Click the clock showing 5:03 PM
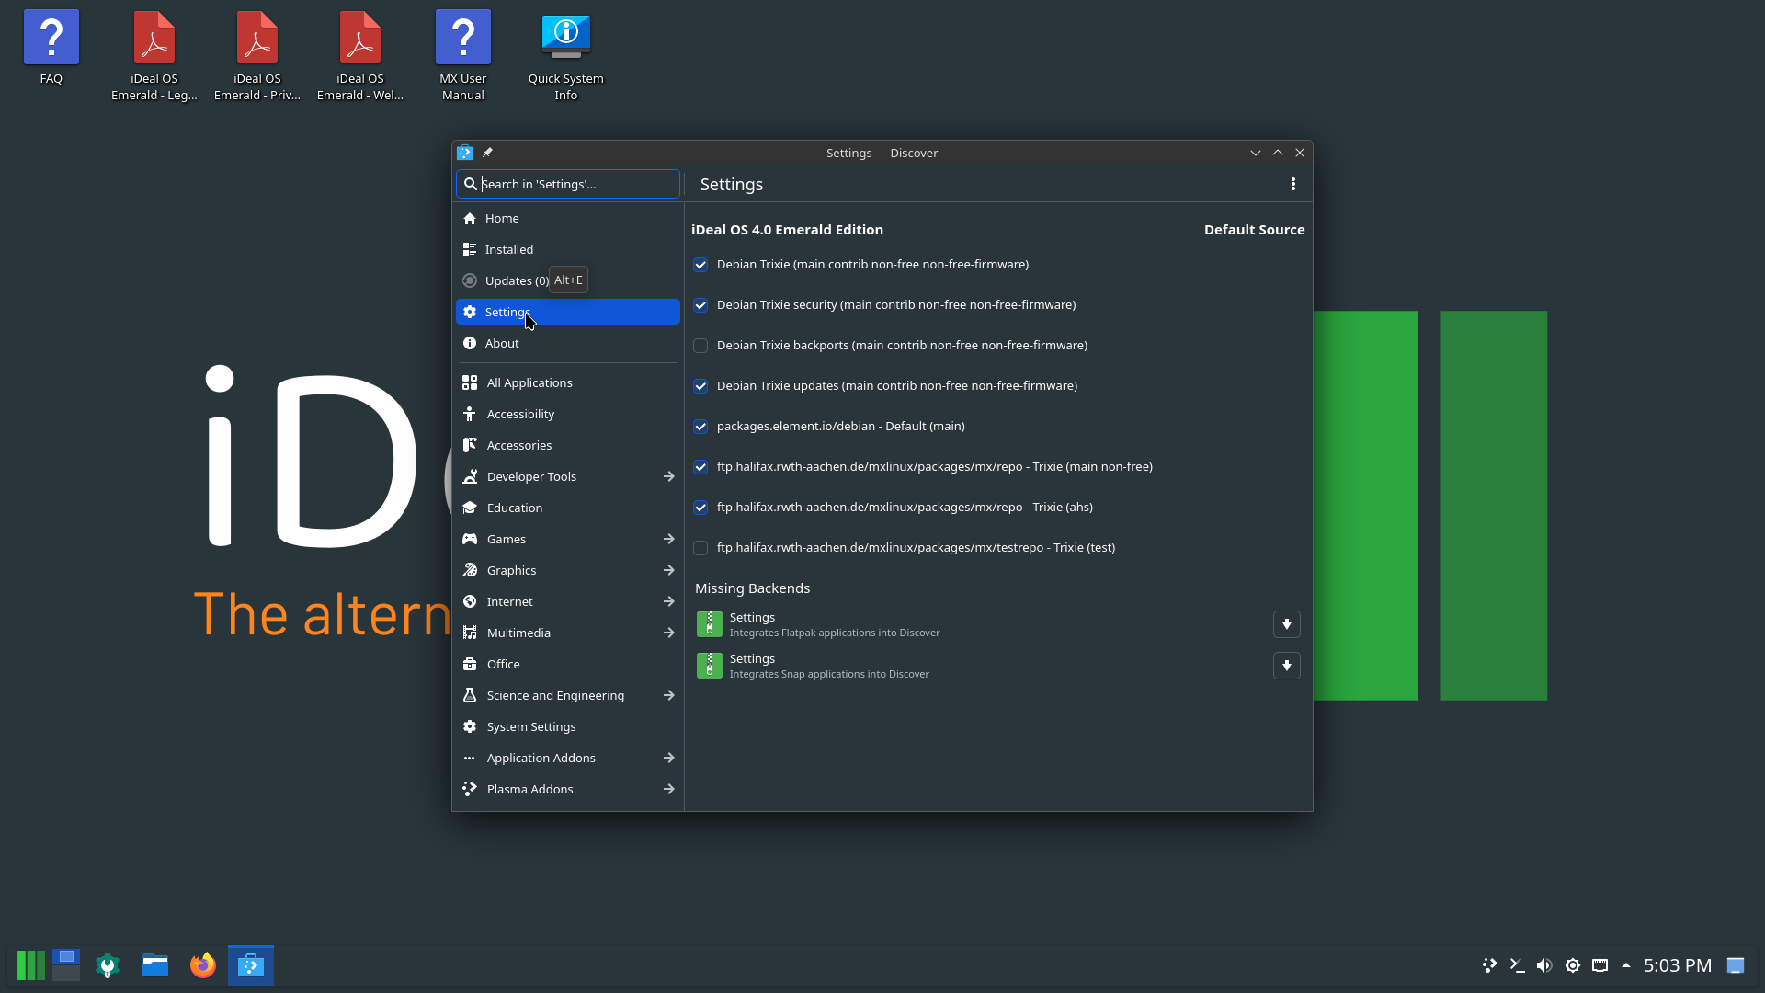The height and width of the screenshot is (993, 1765). coord(1677,965)
